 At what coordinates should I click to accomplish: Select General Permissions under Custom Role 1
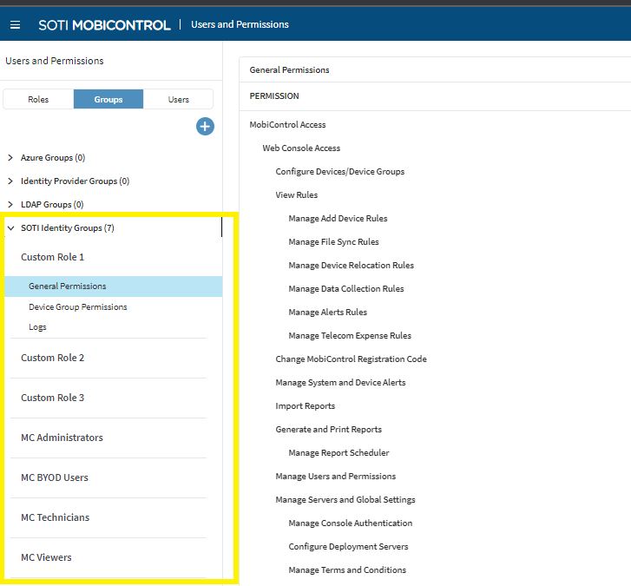point(68,286)
